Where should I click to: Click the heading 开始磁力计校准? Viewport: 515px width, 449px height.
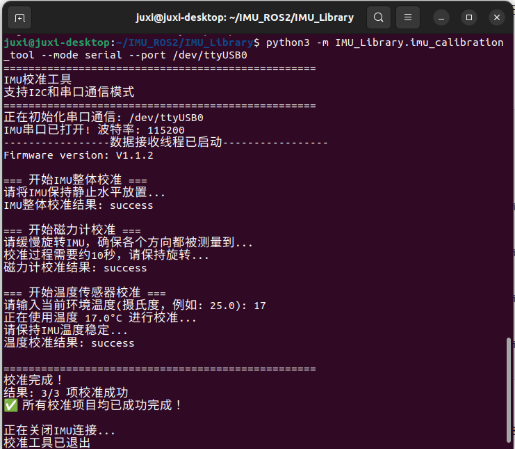pos(72,230)
